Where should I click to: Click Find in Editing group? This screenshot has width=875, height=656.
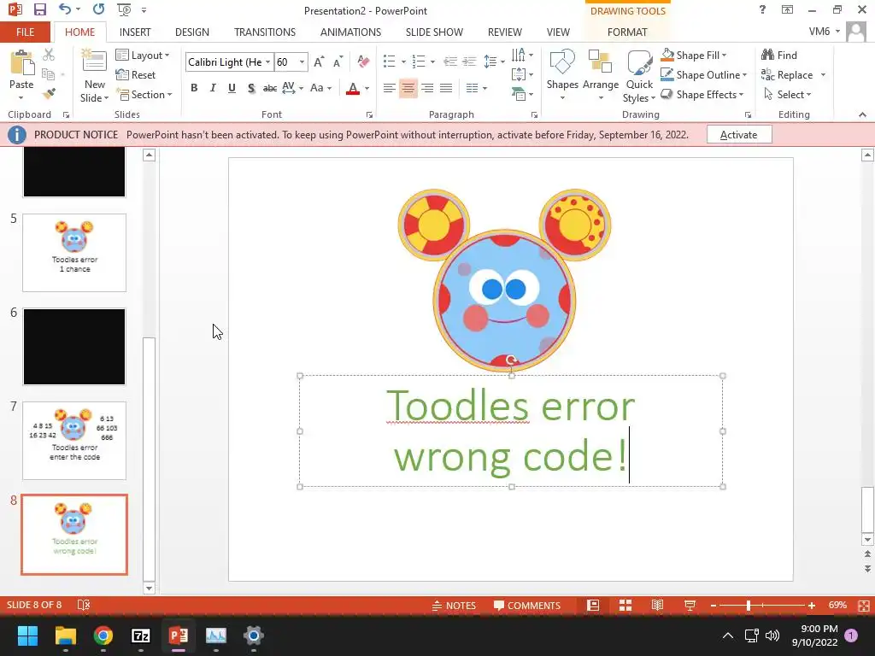click(779, 55)
